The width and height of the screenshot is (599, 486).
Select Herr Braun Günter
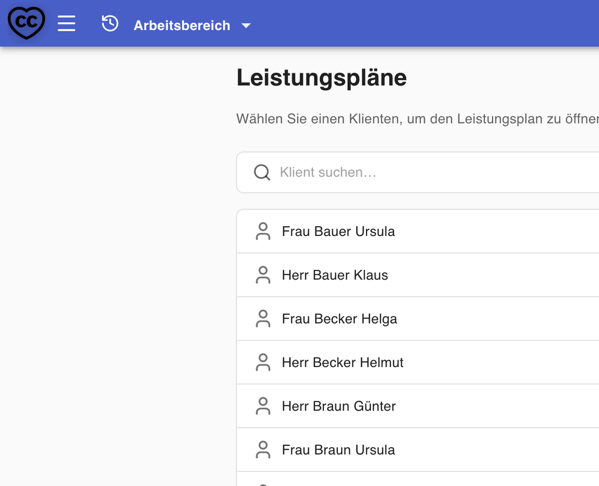[x=418, y=406]
